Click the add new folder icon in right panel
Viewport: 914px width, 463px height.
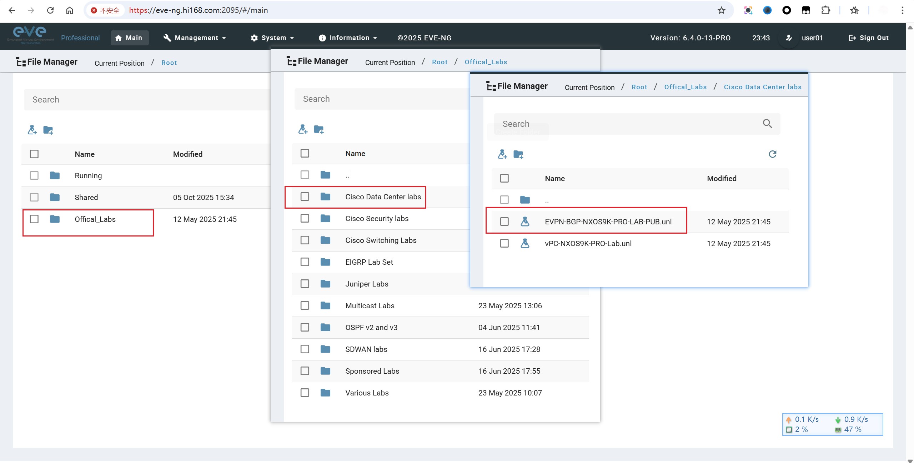pyautogui.click(x=518, y=154)
